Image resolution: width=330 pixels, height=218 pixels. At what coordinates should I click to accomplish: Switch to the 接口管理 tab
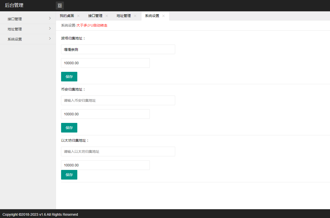pyautogui.click(x=95, y=15)
